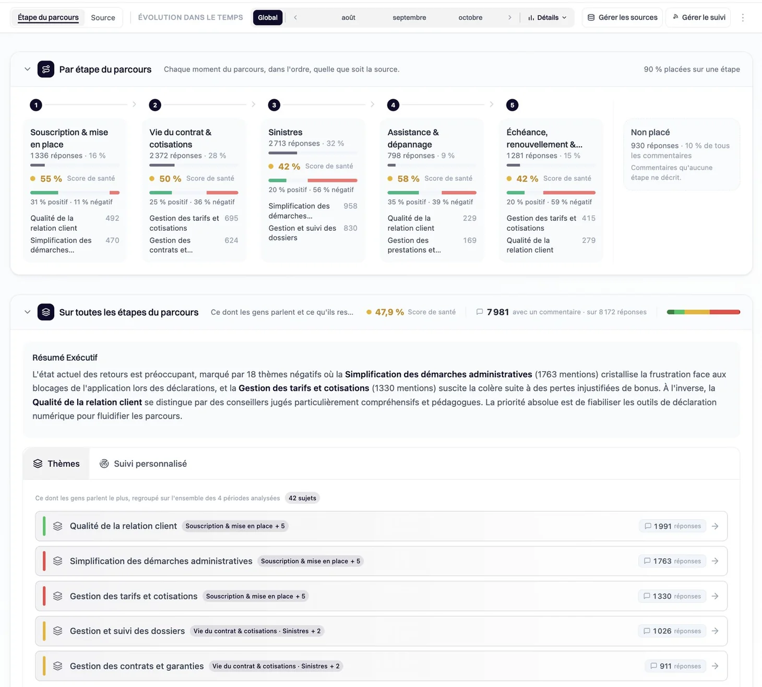Click the '42 sujets' badge

302,498
